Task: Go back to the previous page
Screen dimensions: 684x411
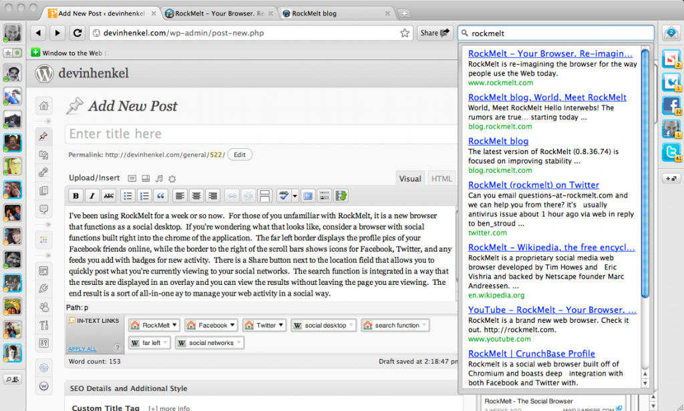Action: point(38,33)
